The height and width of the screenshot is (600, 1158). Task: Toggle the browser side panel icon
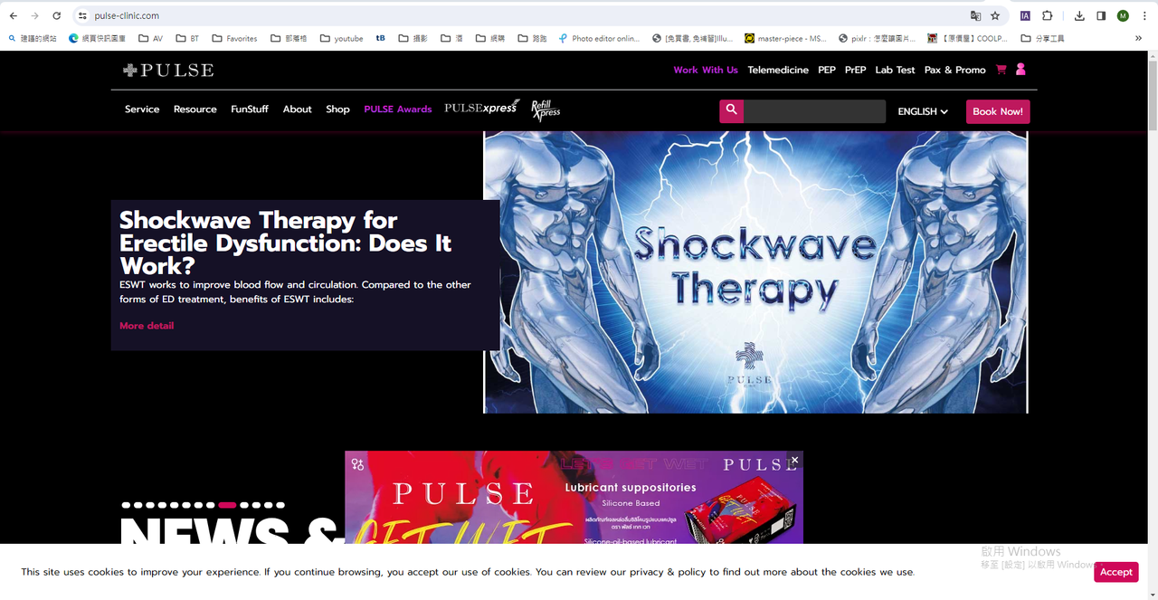[x=1101, y=15]
